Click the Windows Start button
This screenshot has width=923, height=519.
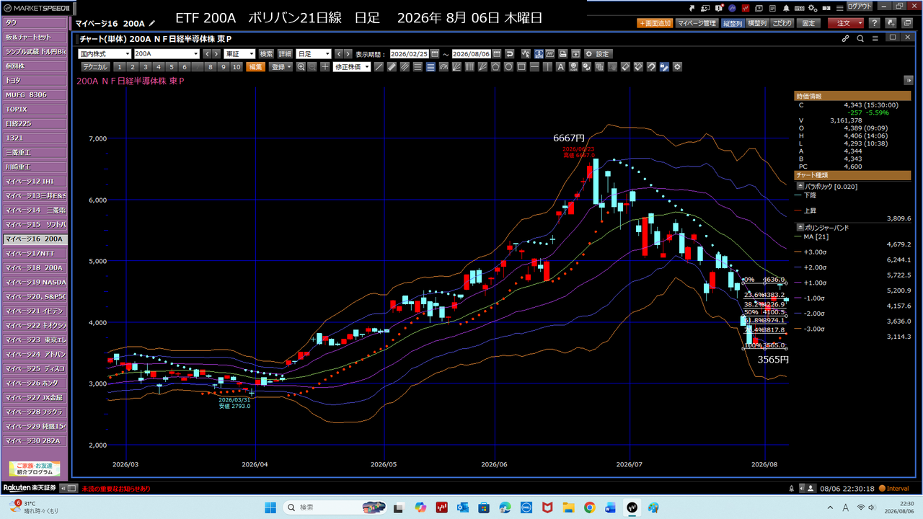270,507
